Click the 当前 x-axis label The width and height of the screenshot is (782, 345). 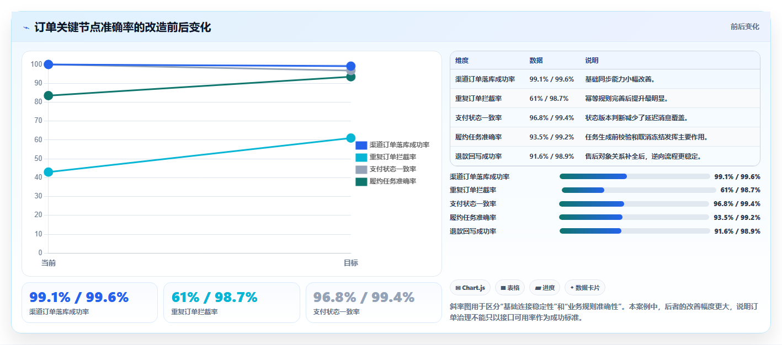(49, 263)
